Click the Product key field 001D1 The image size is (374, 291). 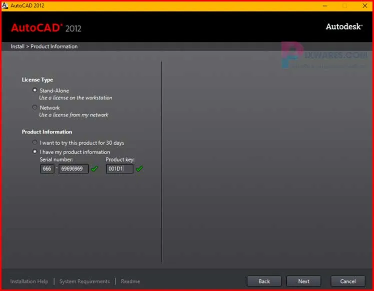[x=120, y=168]
